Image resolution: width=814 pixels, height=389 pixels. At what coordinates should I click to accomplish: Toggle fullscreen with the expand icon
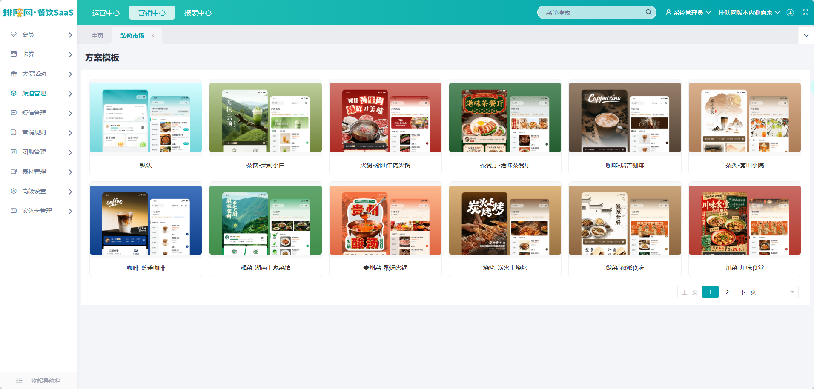[805, 12]
